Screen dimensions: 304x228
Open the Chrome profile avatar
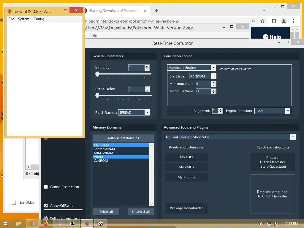point(284,21)
